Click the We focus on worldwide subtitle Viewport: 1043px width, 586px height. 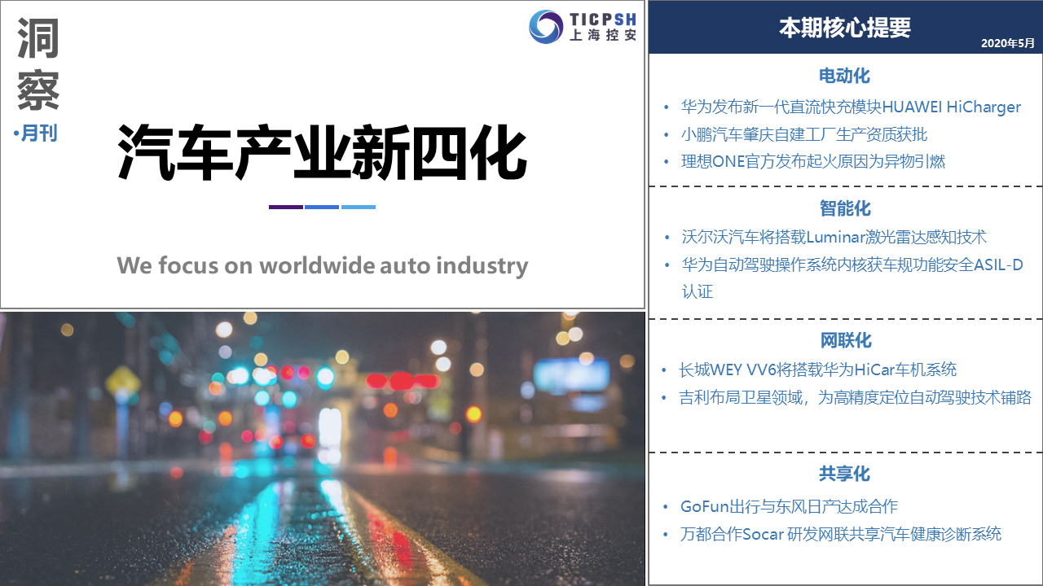tap(323, 265)
